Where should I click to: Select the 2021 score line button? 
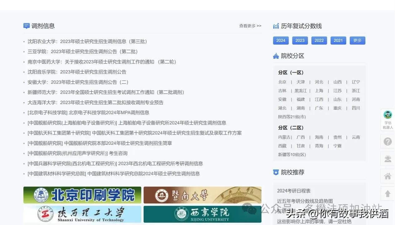point(338,40)
